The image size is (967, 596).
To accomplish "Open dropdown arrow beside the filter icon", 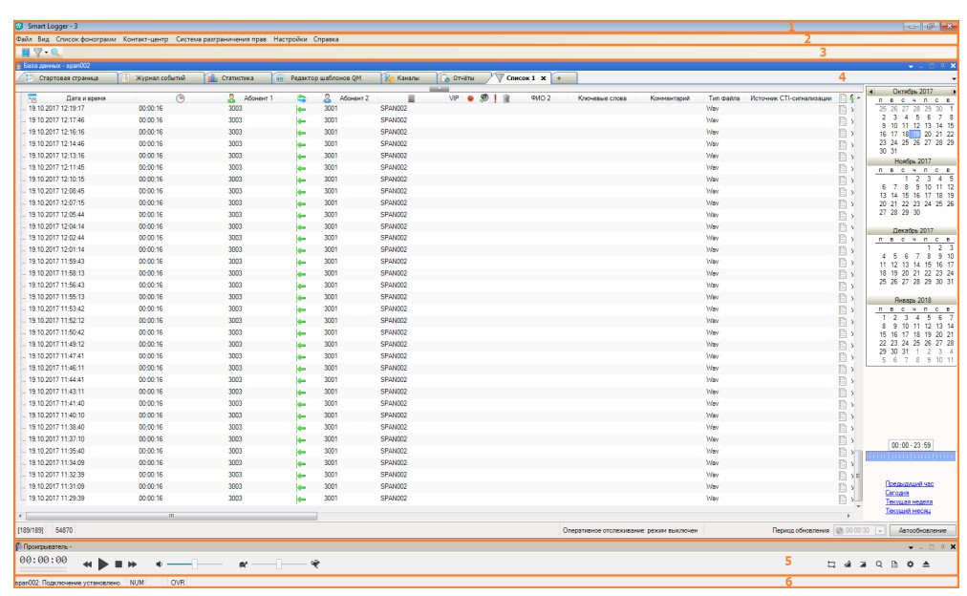I will click(46, 52).
